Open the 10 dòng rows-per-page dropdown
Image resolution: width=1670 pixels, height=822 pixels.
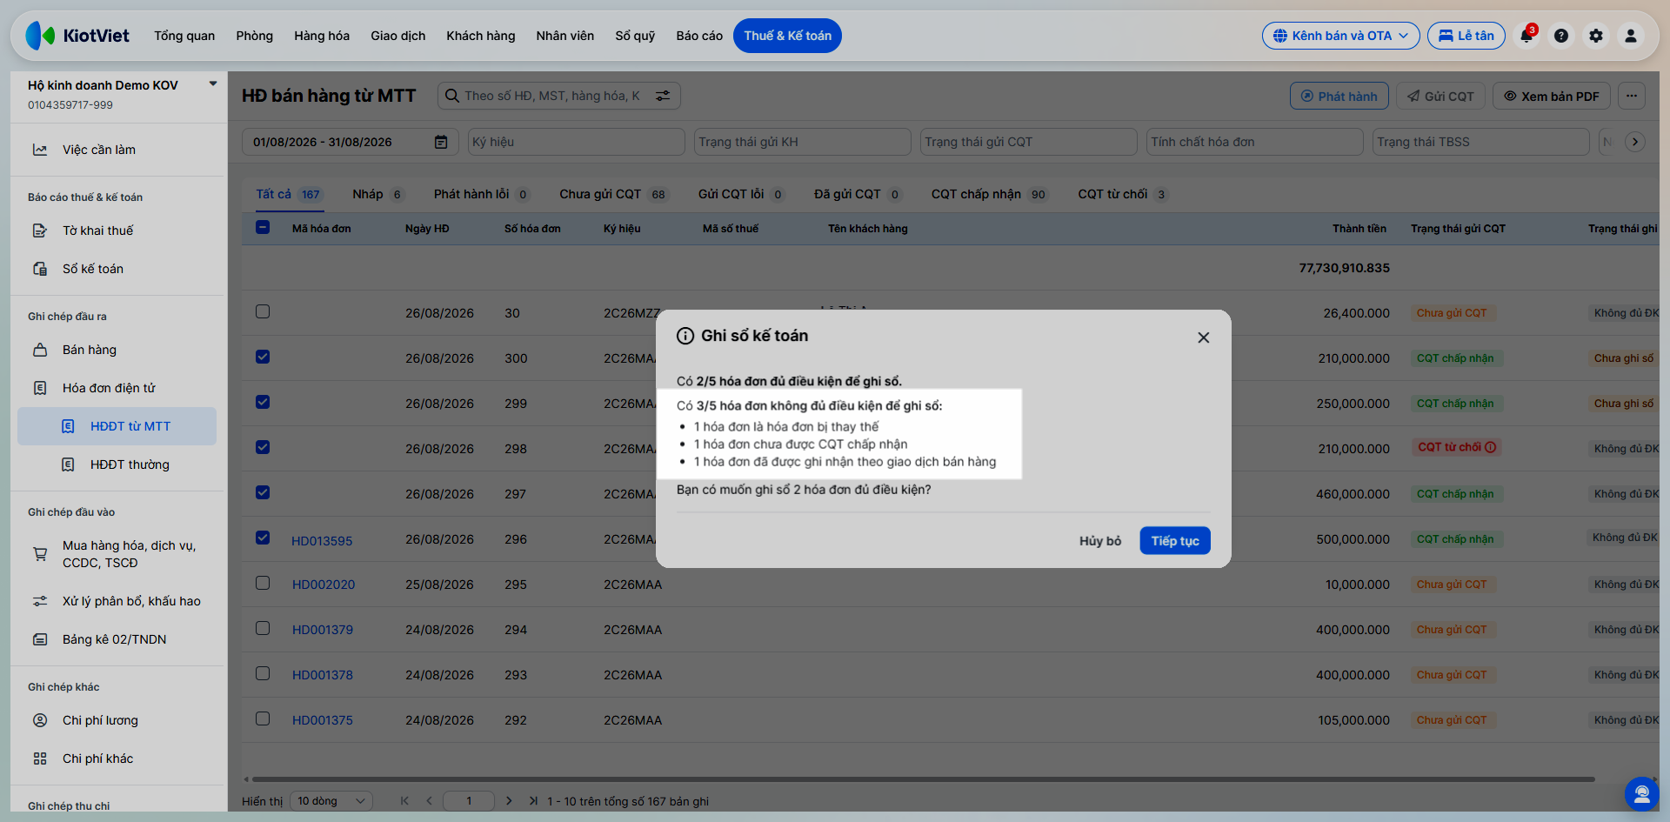tap(332, 801)
